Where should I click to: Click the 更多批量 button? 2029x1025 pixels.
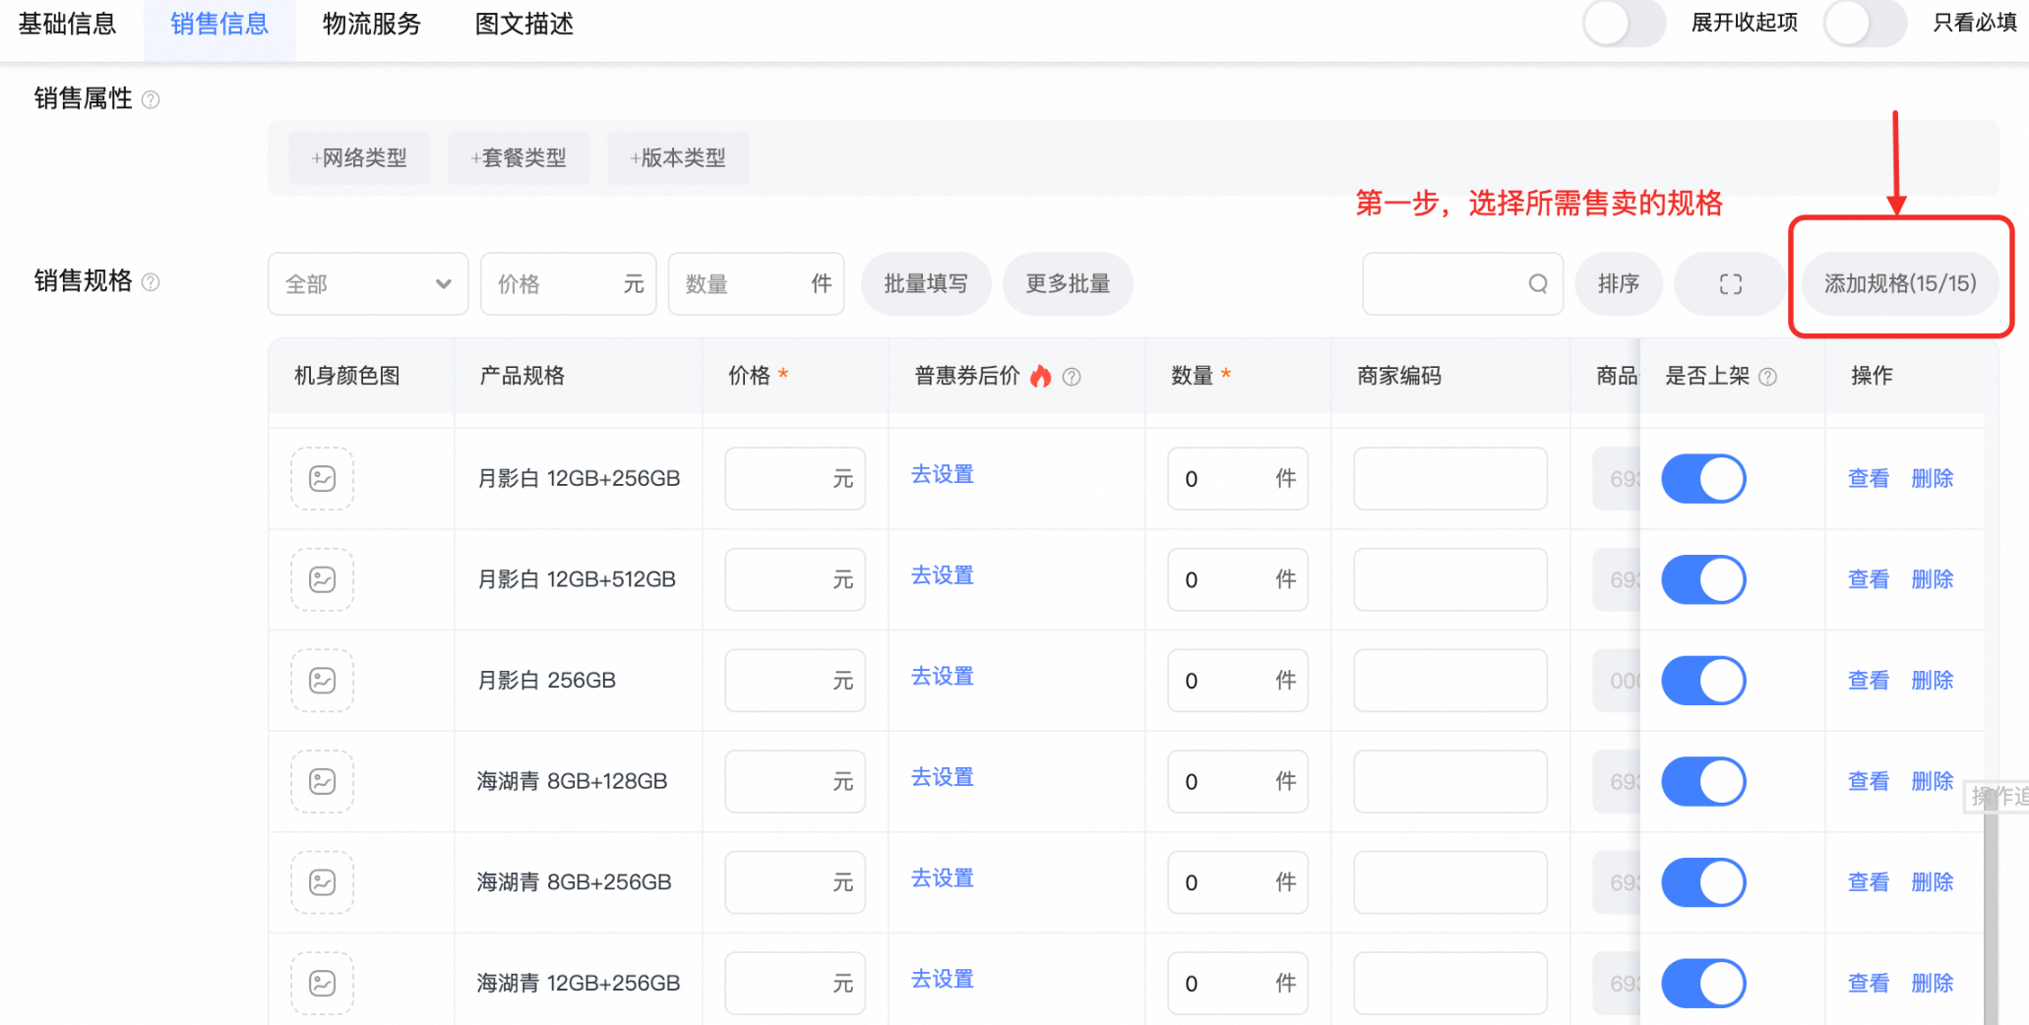pyautogui.click(x=1068, y=284)
